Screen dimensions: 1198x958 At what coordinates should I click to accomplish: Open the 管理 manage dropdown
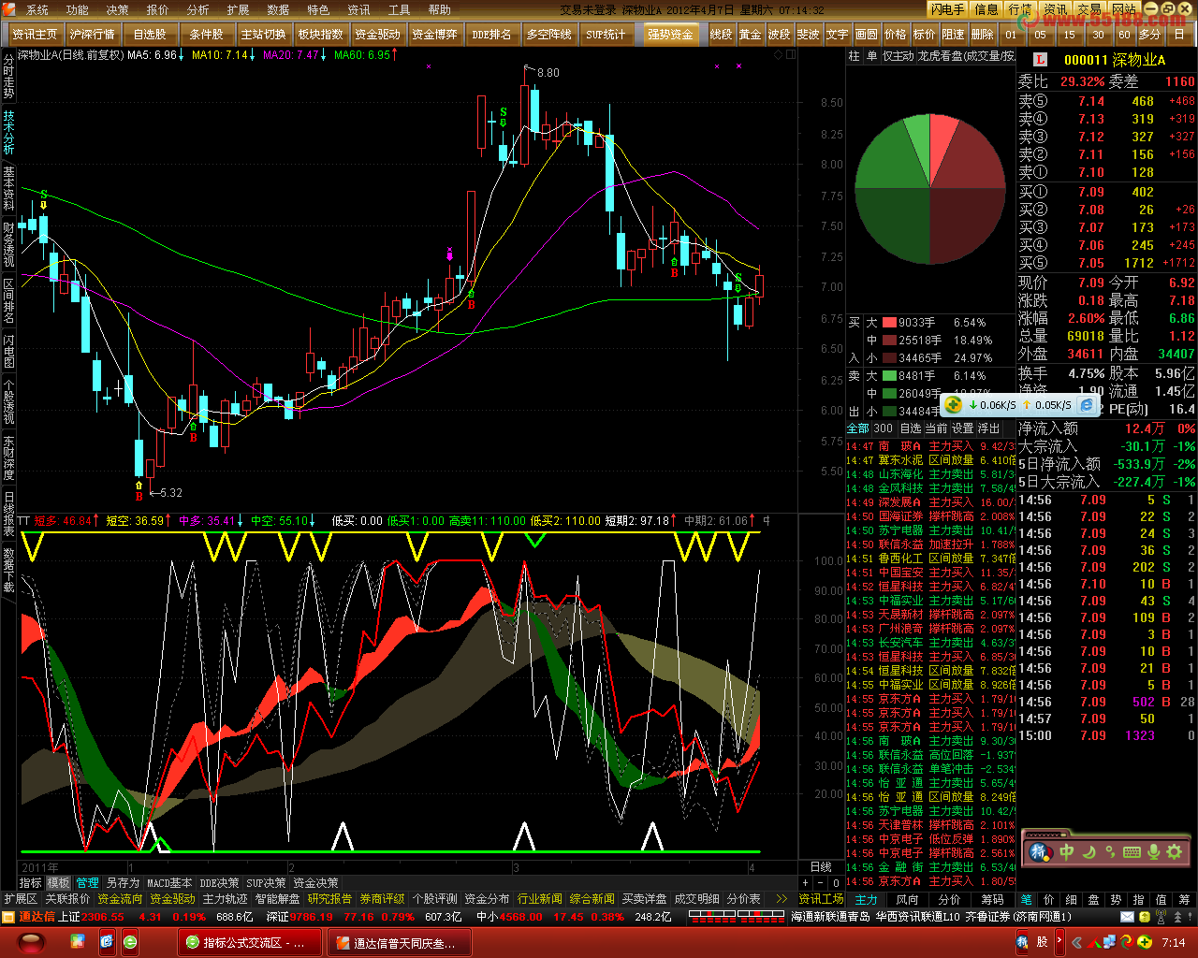pyautogui.click(x=87, y=882)
